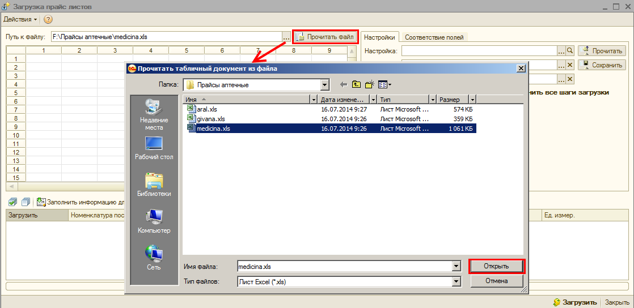
Task: Open Recent Places (Недавние места) shortcut
Action: (x=154, y=114)
